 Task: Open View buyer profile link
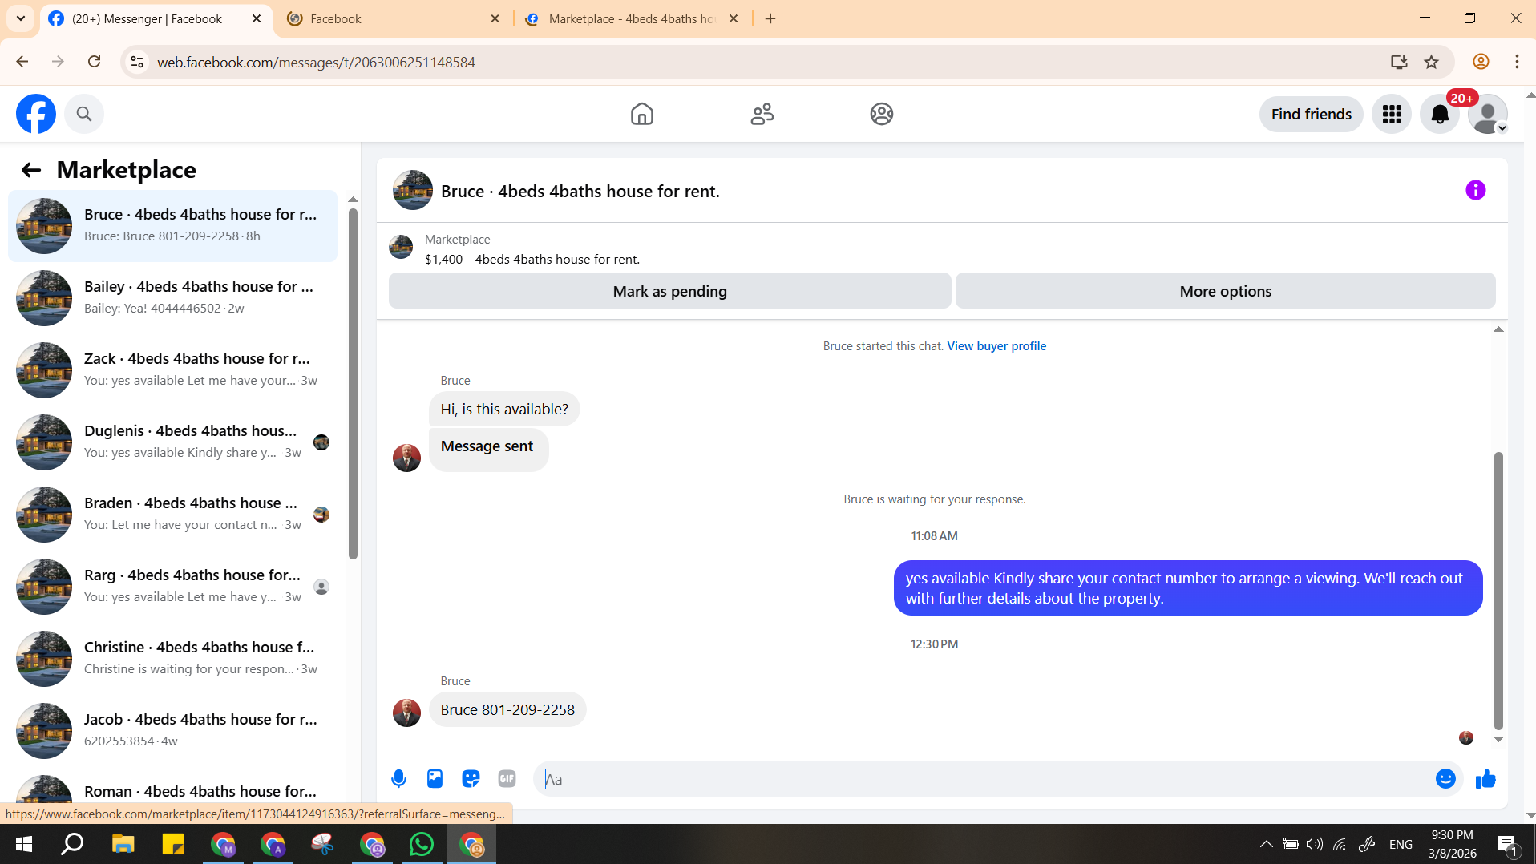coord(996,346)
